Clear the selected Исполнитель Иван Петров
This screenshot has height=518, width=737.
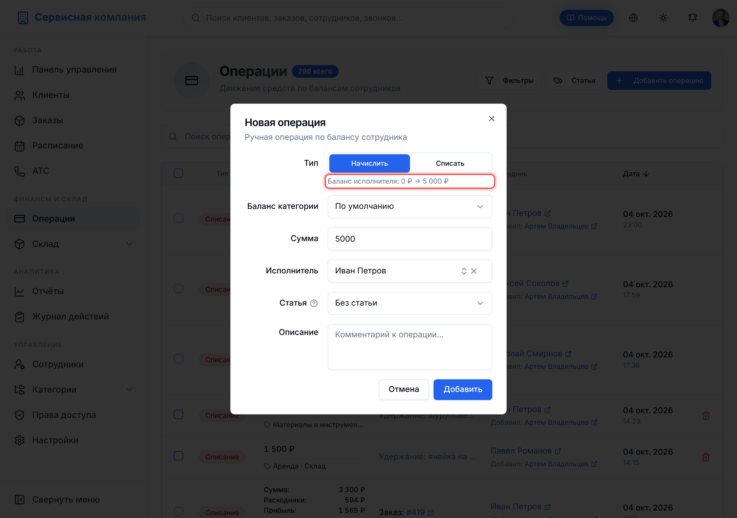tap(474, 271)
